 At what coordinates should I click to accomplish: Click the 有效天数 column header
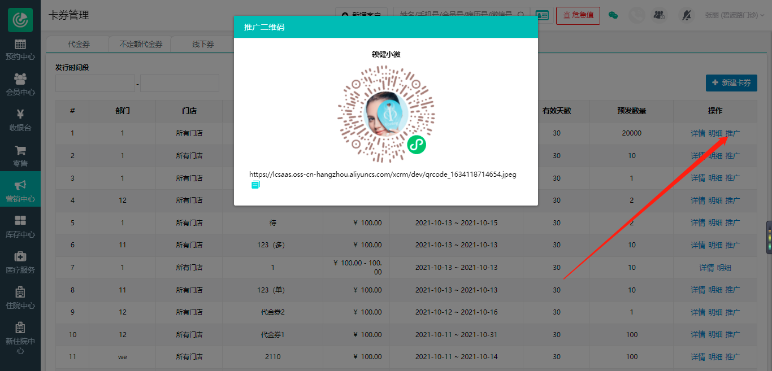pos(557,111)
